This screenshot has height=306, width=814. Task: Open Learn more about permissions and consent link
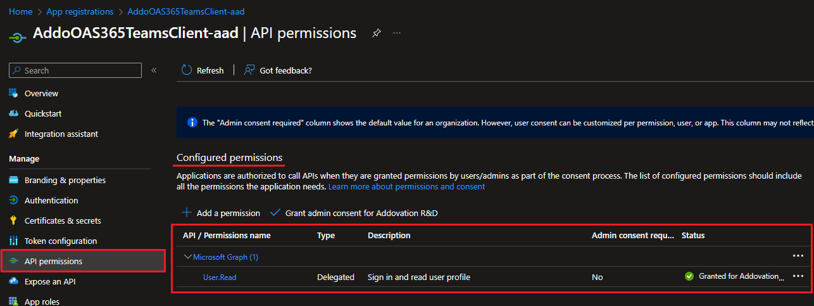[406, 187]
